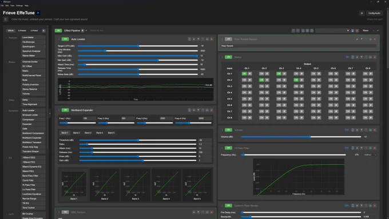
Task: Toggle the Effect Pipeline master ON switch
Action: (x=58, y=30)
